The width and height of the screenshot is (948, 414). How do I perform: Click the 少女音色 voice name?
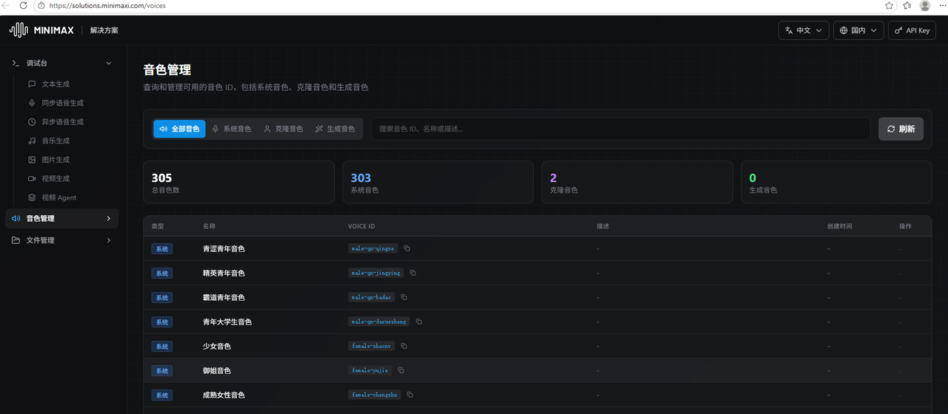coord(217,346)
